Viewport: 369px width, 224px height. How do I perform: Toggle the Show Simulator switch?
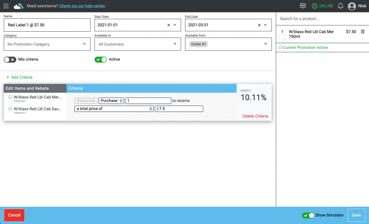tap(308, 215)
